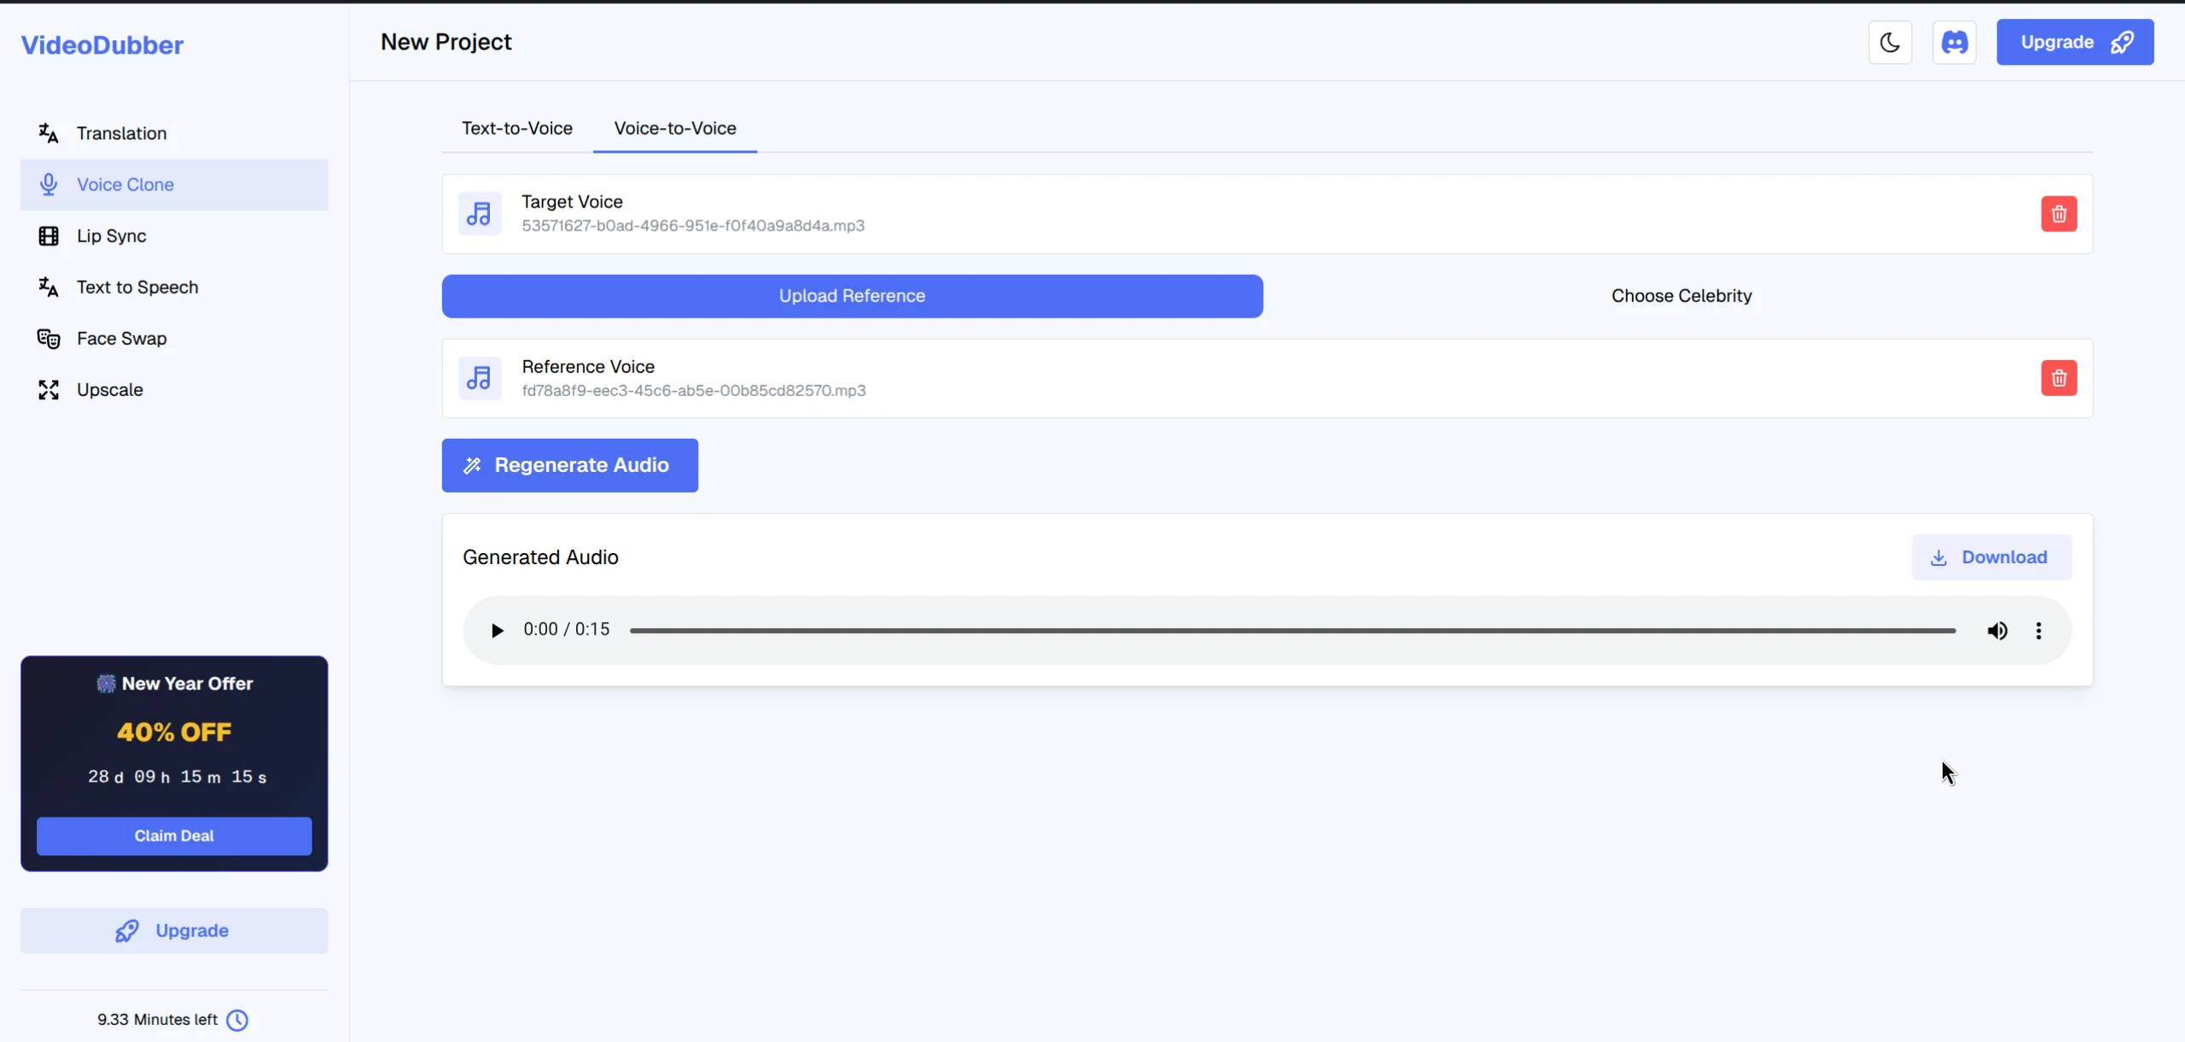The height and width of the screenshot is (1042, 2185).
Task: Open the audio player options menu
Action: click(x=2039, y=631)
